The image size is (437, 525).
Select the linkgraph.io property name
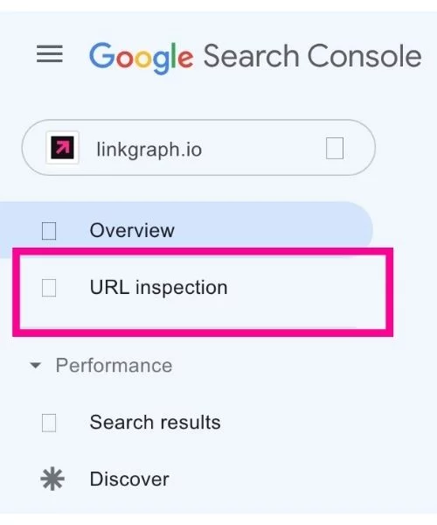(149, 149)
